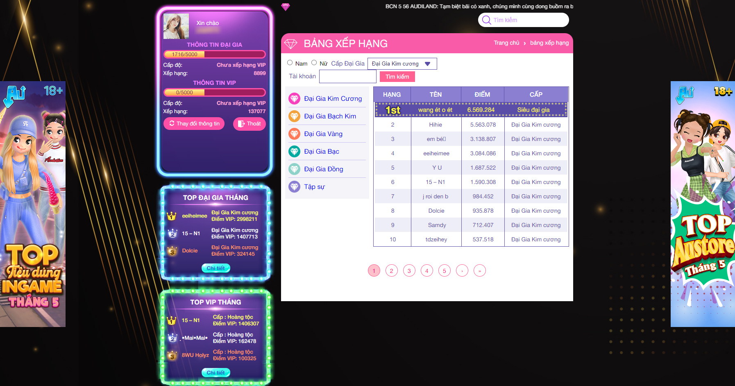Click Chi tiết under Top Đại Gia Tháng
This screenshot has height=386, width=735.
point(216,268)
